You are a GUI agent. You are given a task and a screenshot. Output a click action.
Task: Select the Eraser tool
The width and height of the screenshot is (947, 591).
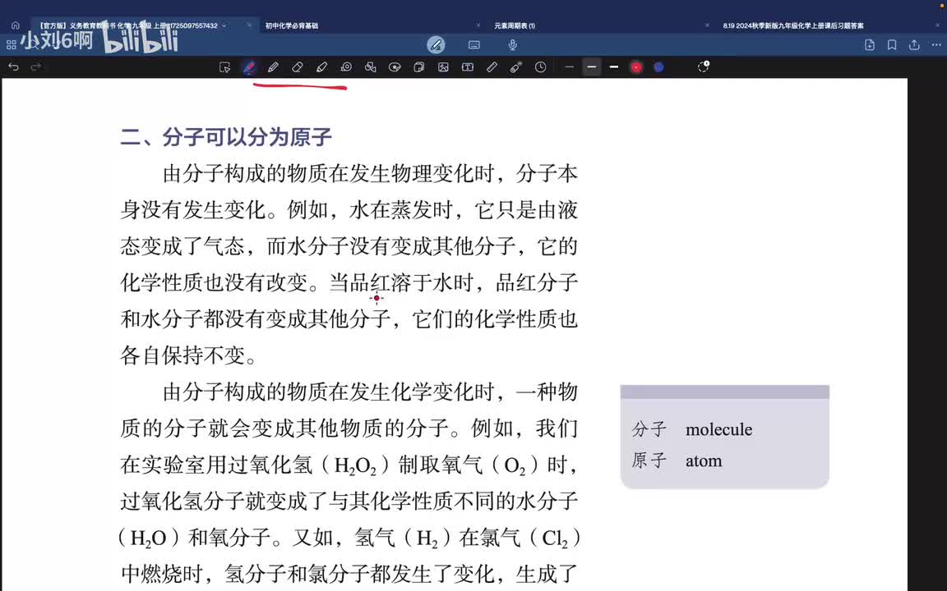pos(297,67)
